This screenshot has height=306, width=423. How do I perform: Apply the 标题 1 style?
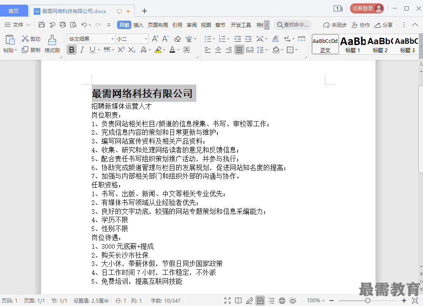pos(353,45)
